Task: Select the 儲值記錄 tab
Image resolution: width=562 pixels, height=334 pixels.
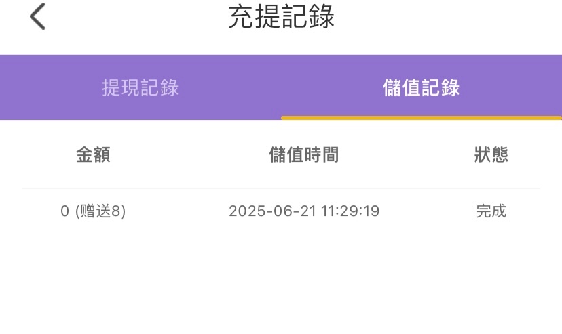Action: [421, 87]
